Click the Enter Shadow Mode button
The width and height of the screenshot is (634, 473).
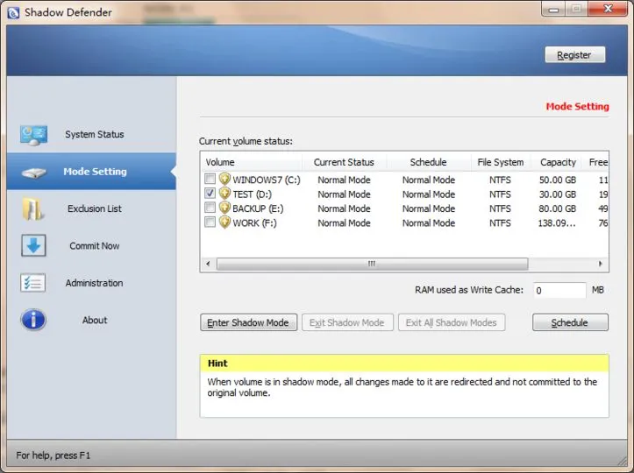pos(248,322)
